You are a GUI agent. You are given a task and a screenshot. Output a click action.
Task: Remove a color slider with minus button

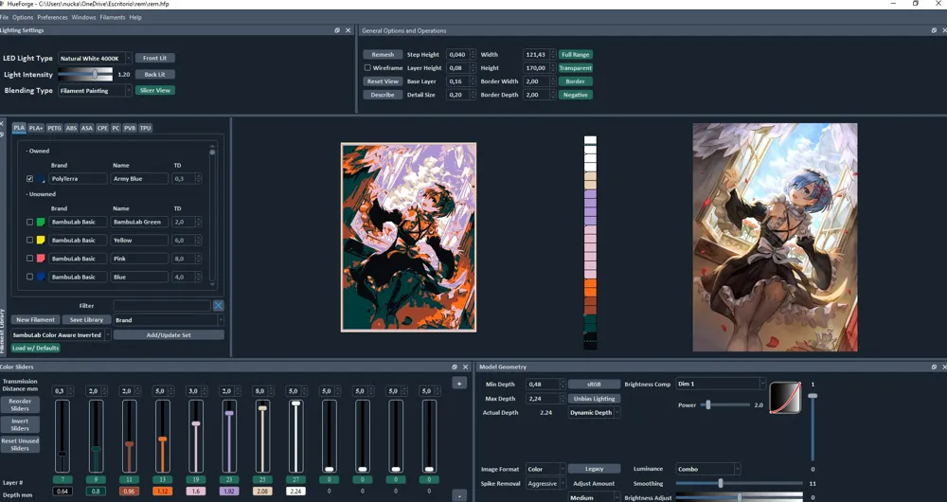click(459, 496)
